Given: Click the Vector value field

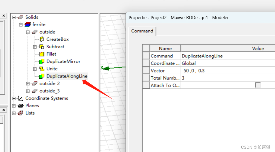Looking at the screenshot, I should [227, 71].
